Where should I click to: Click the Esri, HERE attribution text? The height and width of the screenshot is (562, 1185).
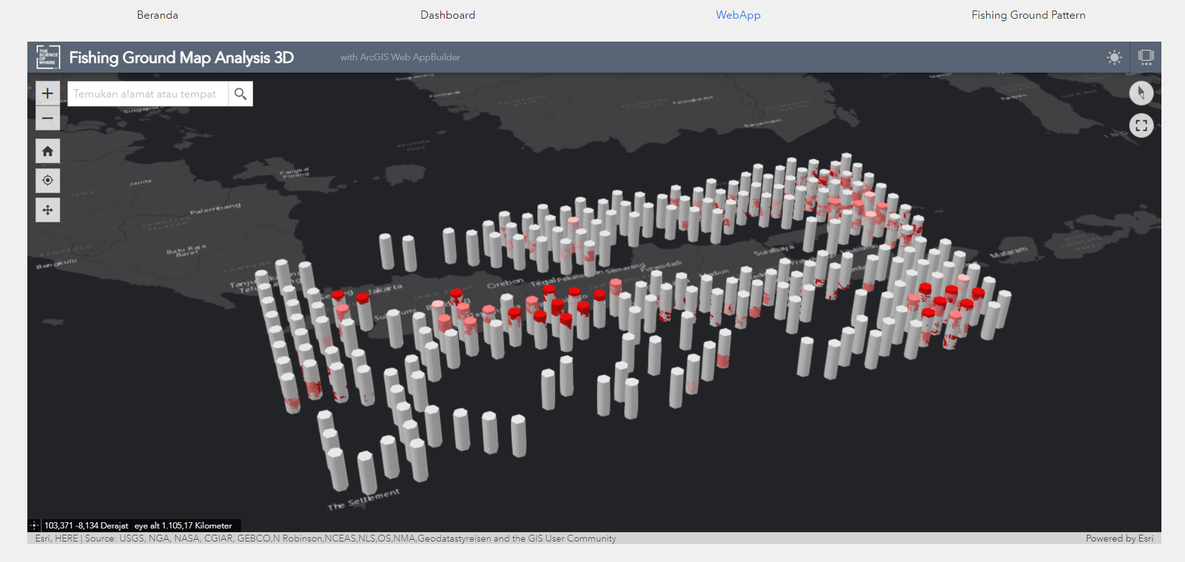click(x=57, y=538)
